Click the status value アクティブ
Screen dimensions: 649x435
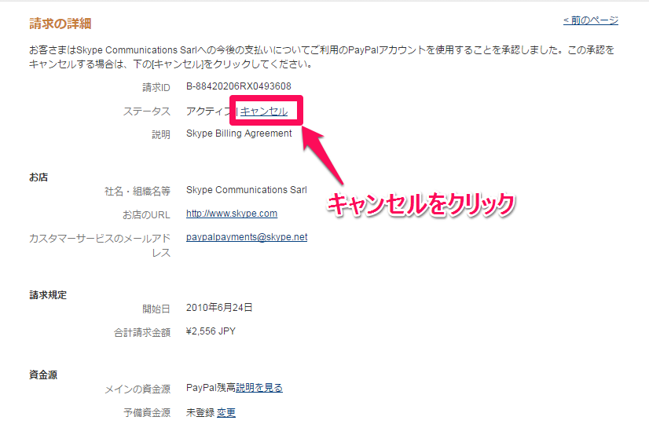(211, 111)
